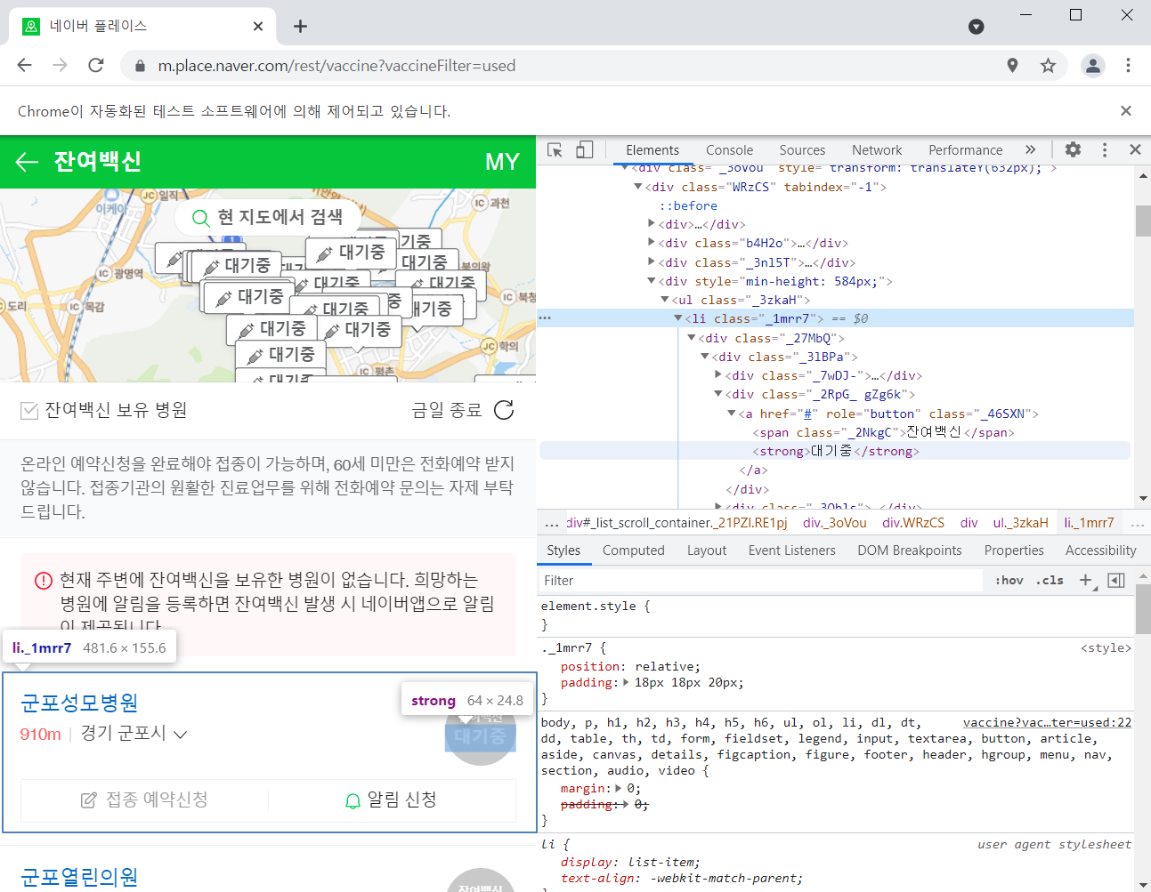Open the Network tab
1151x892 pixels.
pyautogui.click(x=877, y=150)
